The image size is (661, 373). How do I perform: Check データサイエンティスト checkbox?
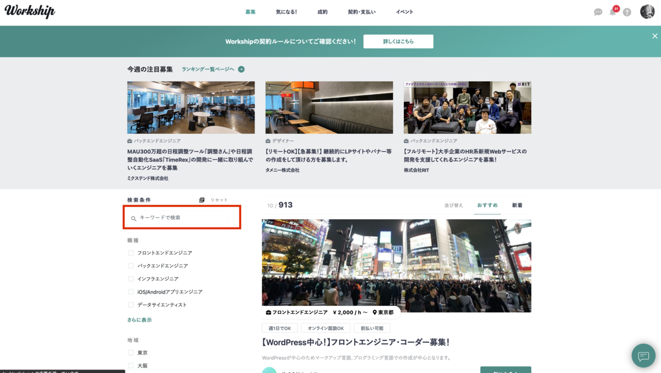tap(131, 305)
